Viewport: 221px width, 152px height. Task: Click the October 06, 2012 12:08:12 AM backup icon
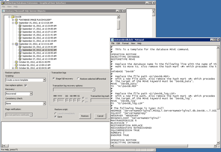point(16,65)
